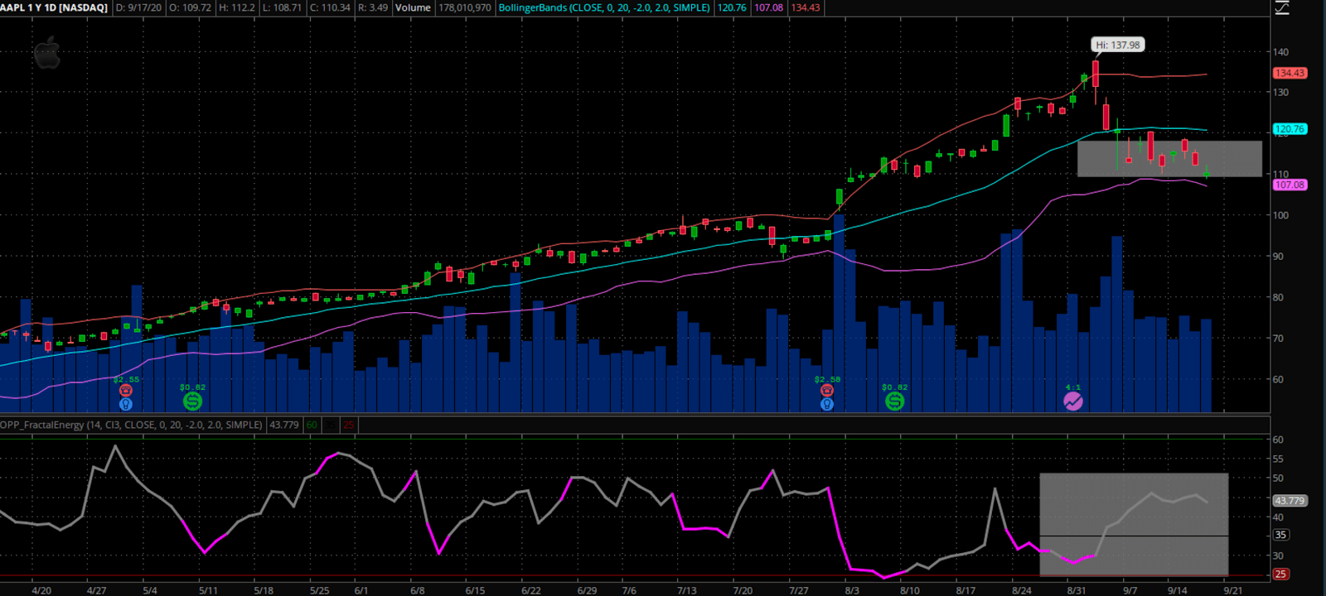Click the 90 price axis label
Image resolution: width=1326 pixels, height=596 pixels.
click(1279, 257)
